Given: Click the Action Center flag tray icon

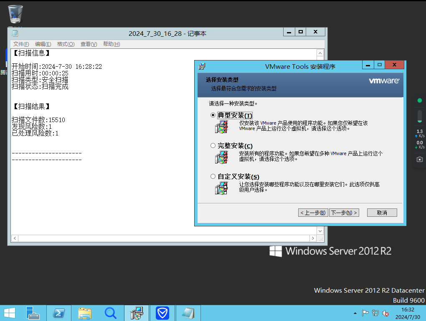Looking at the screenshot, I should click(x=365, y=313).
